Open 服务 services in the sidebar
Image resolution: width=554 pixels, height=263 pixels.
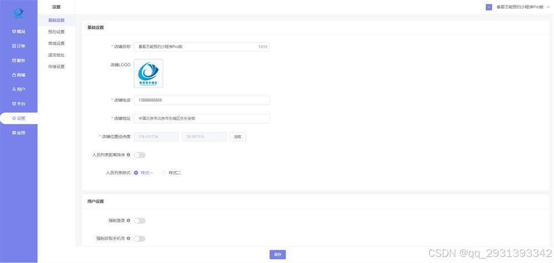click(19, 60)
